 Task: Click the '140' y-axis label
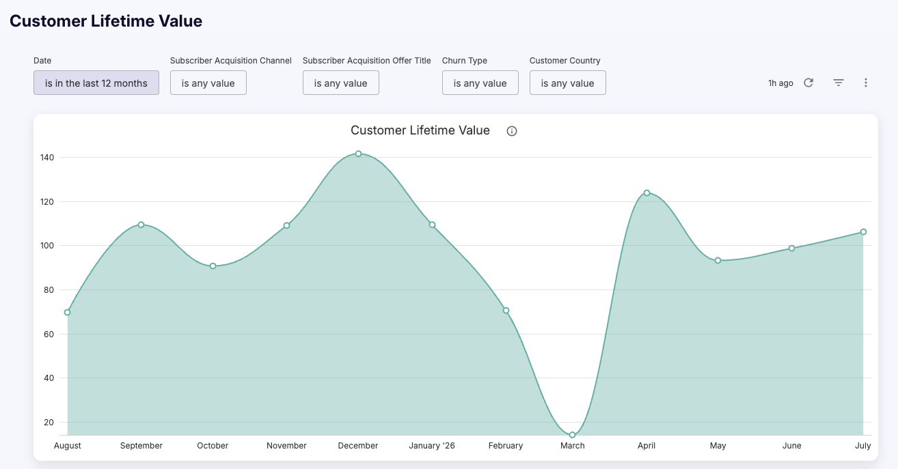click(x=47, y=157)
